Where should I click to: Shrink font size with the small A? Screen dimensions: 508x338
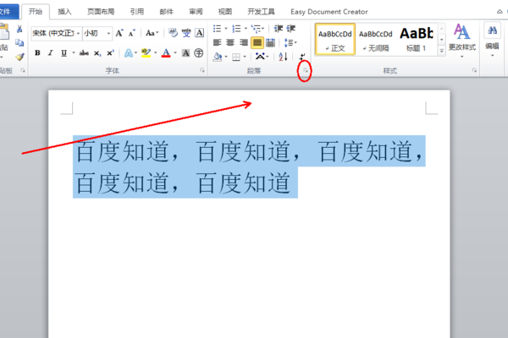[x=131, y=33]
